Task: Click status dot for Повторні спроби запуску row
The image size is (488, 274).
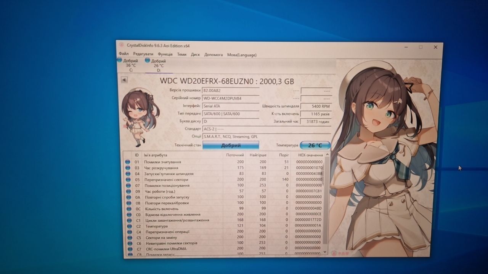Action: point(128,197)
